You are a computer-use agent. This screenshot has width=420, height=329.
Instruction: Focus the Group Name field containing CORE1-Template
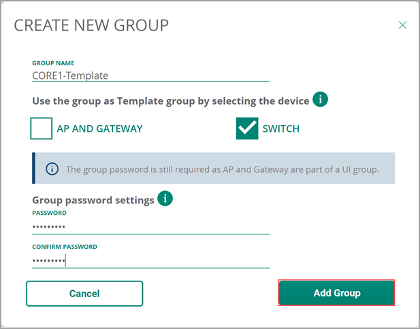point(151,75)
